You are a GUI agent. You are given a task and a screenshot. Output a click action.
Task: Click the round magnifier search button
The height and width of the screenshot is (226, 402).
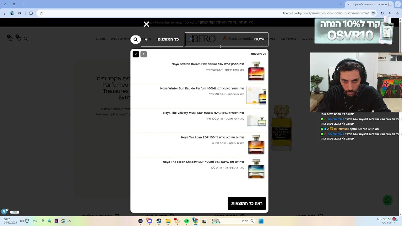136,40
